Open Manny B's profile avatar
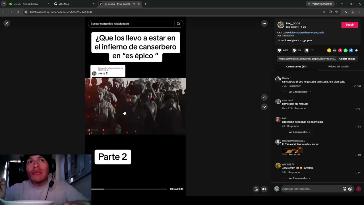 click(x=278, y=79)
